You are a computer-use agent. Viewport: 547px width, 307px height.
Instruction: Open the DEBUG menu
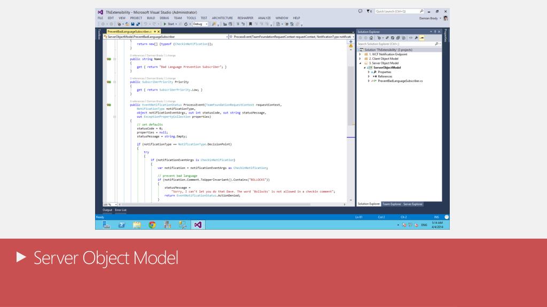(165, 18)
